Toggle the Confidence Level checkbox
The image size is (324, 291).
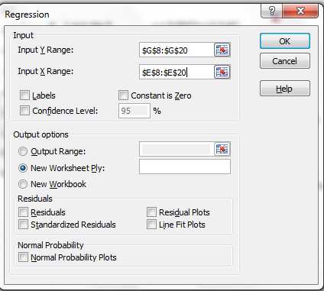[x=24, y=111]
